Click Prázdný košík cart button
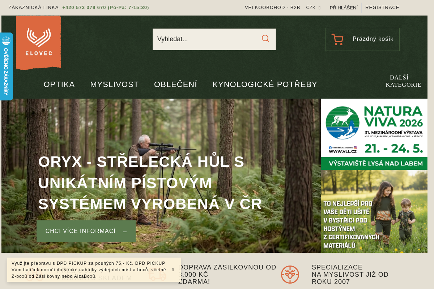The image size is (434, 289). [362, 39]
